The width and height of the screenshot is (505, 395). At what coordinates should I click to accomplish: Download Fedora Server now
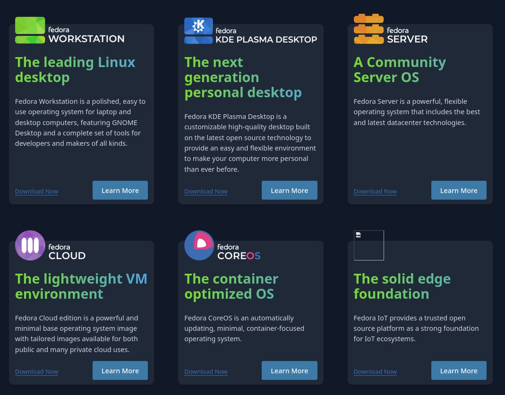point(375,192)
